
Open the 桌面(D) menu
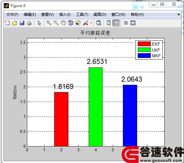pyautogui.click(x=100, y=15)
